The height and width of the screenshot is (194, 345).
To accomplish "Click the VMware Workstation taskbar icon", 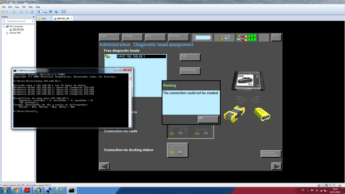I will coord(60,191).
